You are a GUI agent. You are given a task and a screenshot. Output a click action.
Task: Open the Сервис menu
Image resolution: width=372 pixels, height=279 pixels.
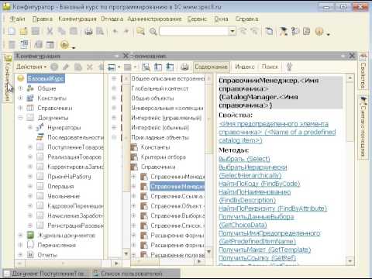[x=197, y=19]
